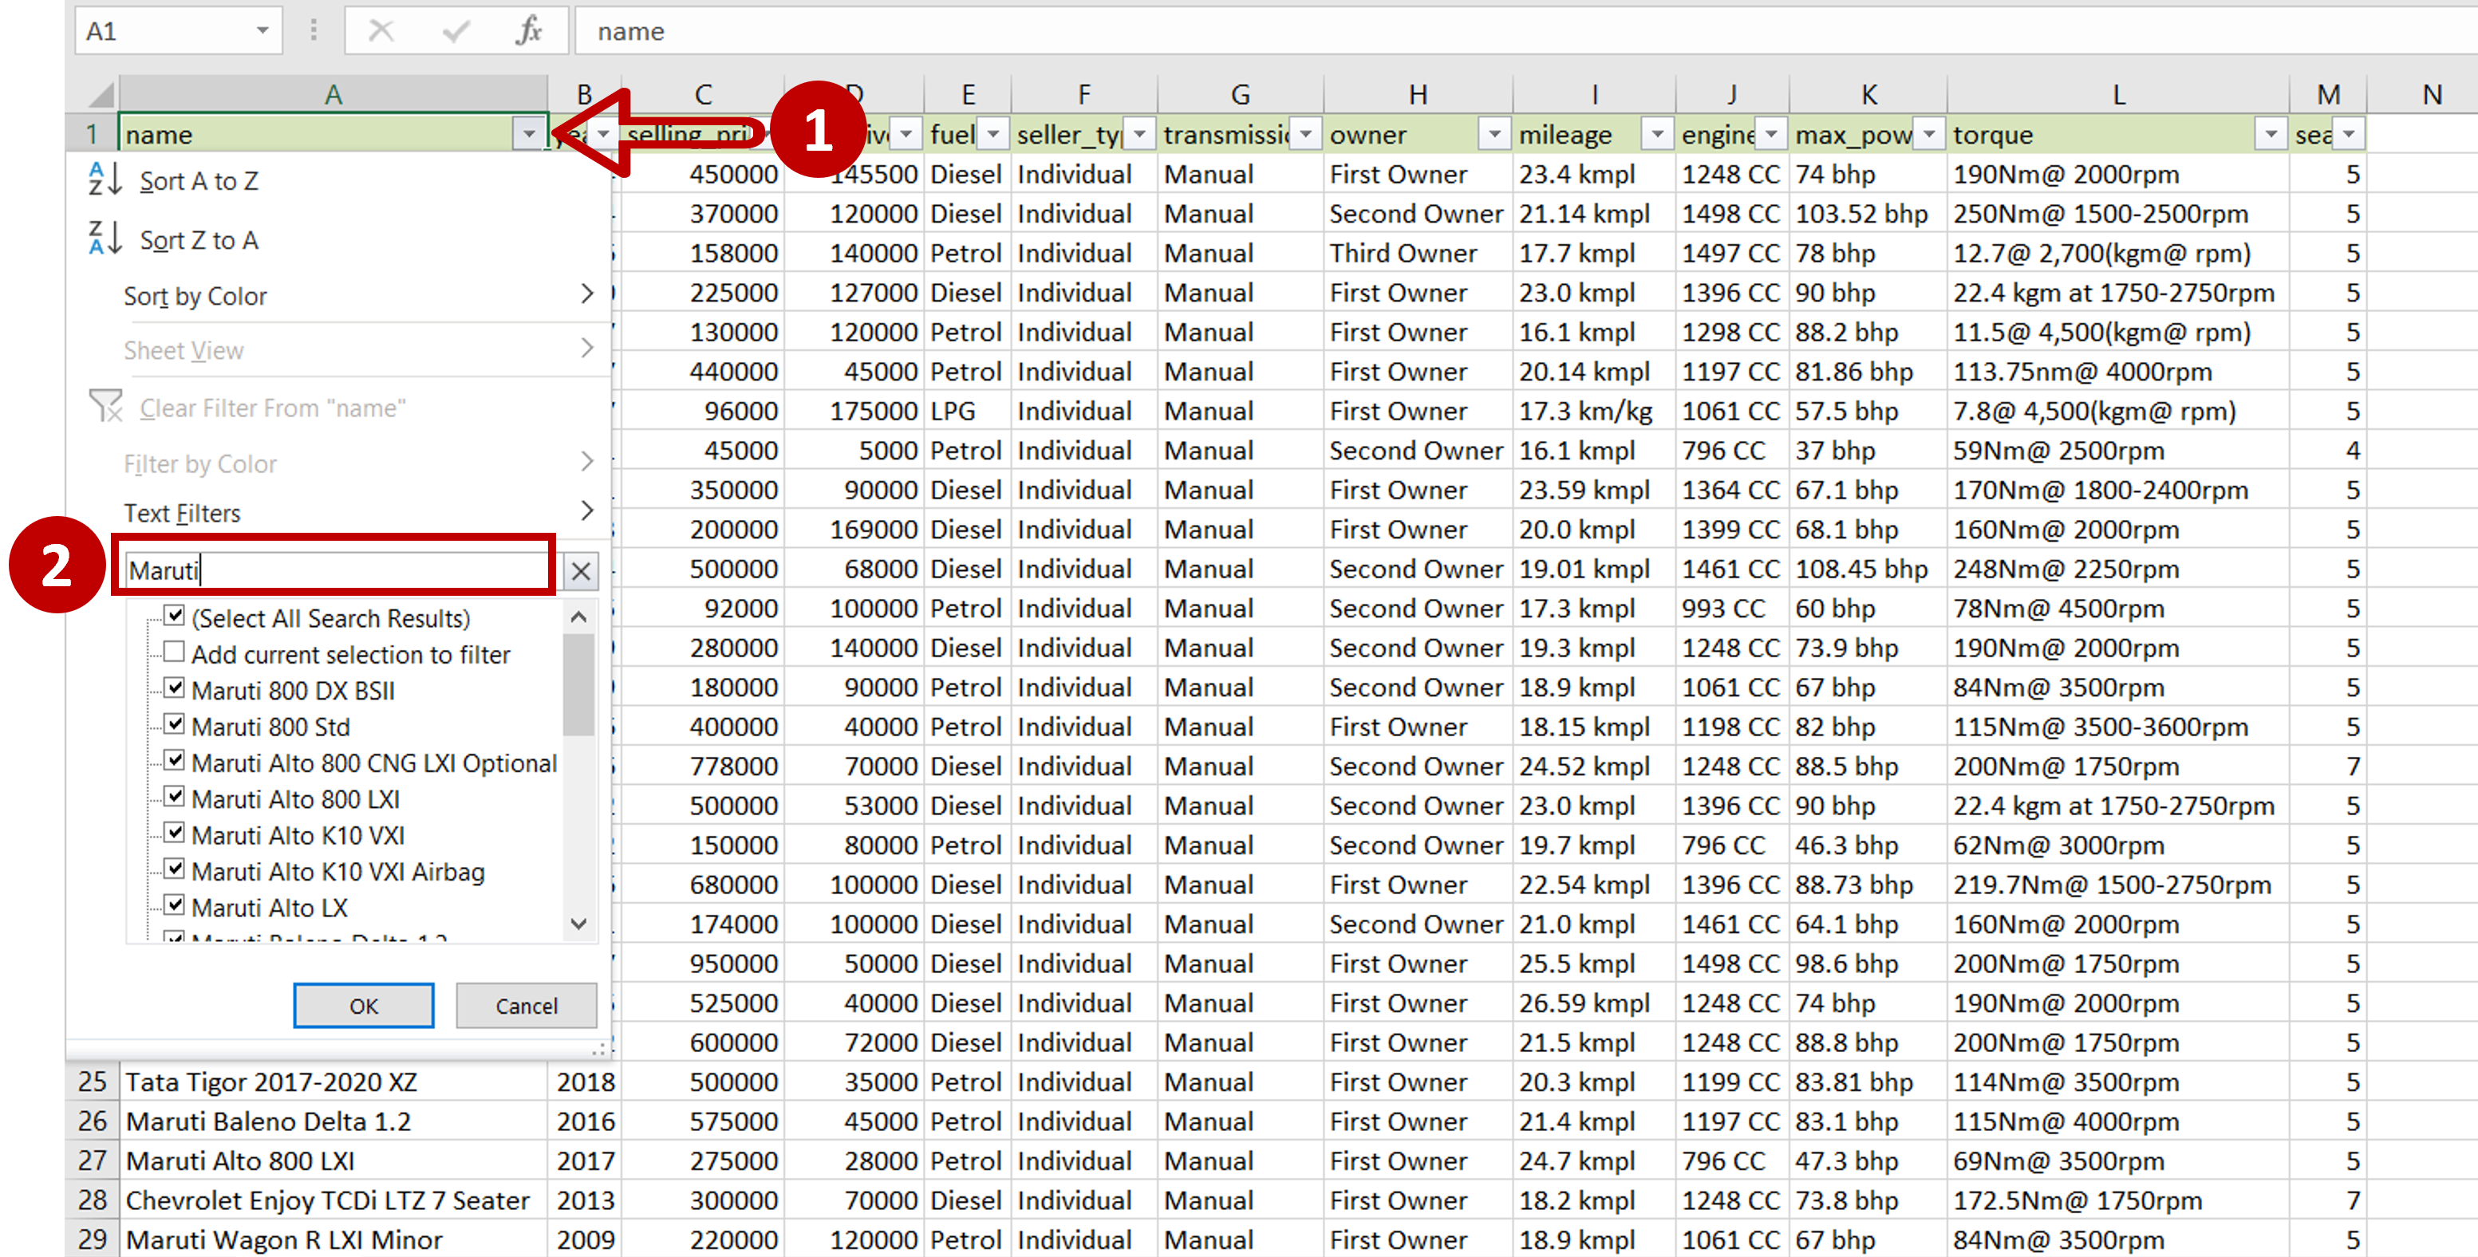Uncheck Maruti Alto K10 VXI Airbag
This screenshot has width=2478, height=1257.
(174, 869)
